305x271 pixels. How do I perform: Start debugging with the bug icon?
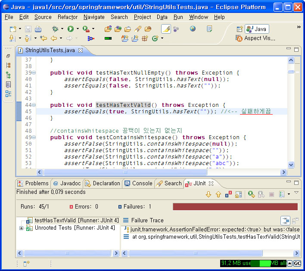coord(55,29)
